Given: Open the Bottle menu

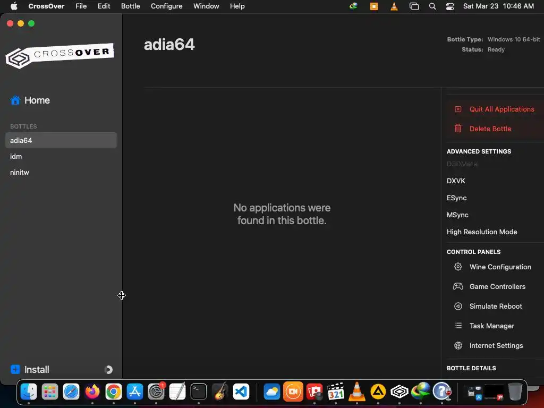Looking at the screenshot, I should tap(131, 6).
